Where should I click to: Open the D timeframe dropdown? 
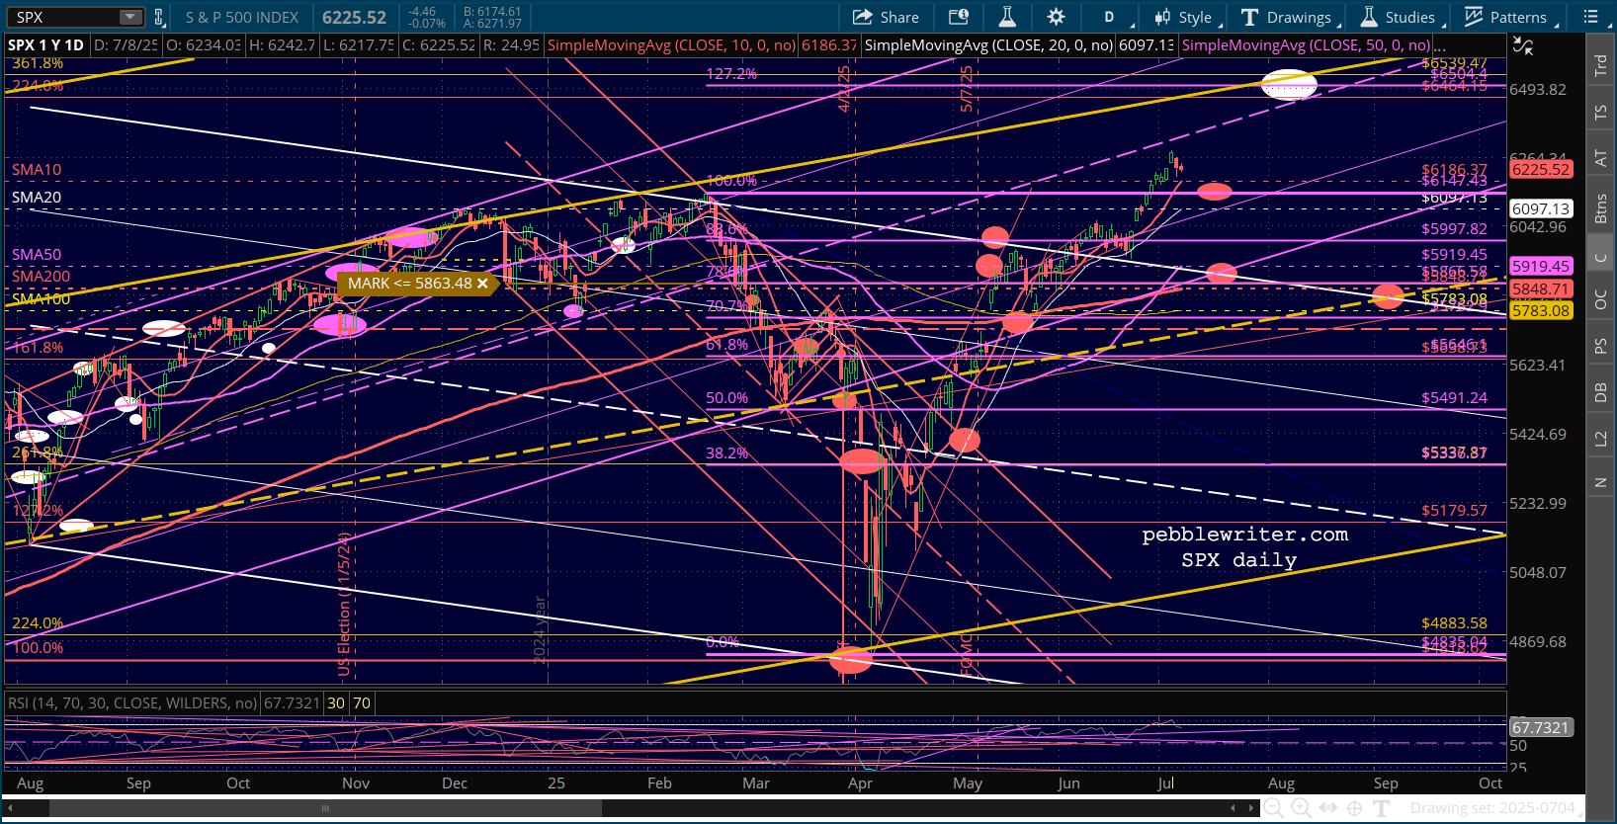point(1109,17)
